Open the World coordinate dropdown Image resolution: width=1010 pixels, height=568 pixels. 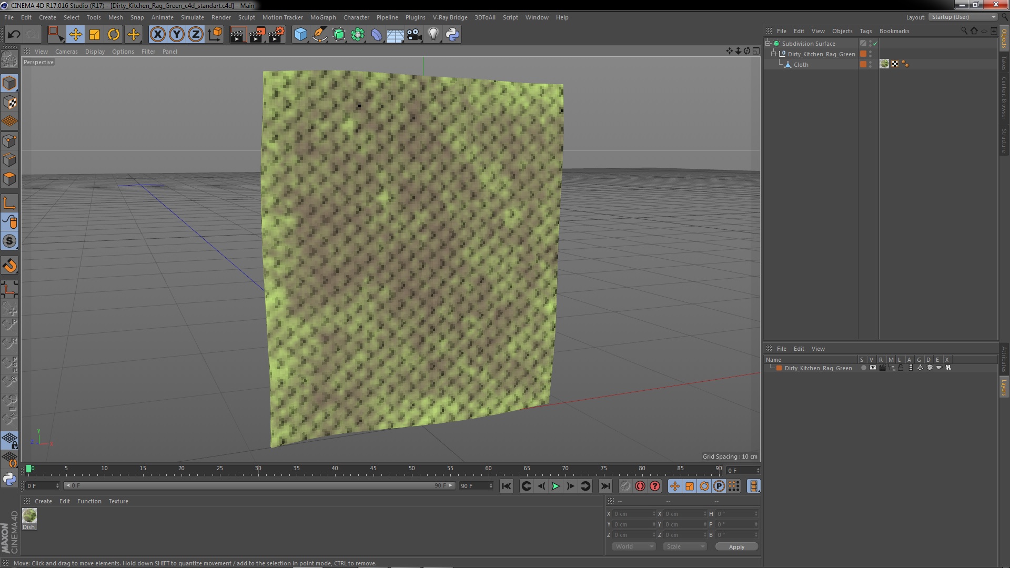pos(634,546)
